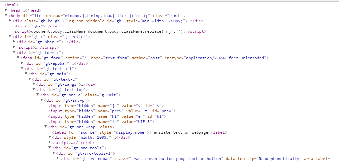The height and width of the screenshot is (162, 339).
Task: Collapse the gt-c g-section div
Action: (10, 36)
